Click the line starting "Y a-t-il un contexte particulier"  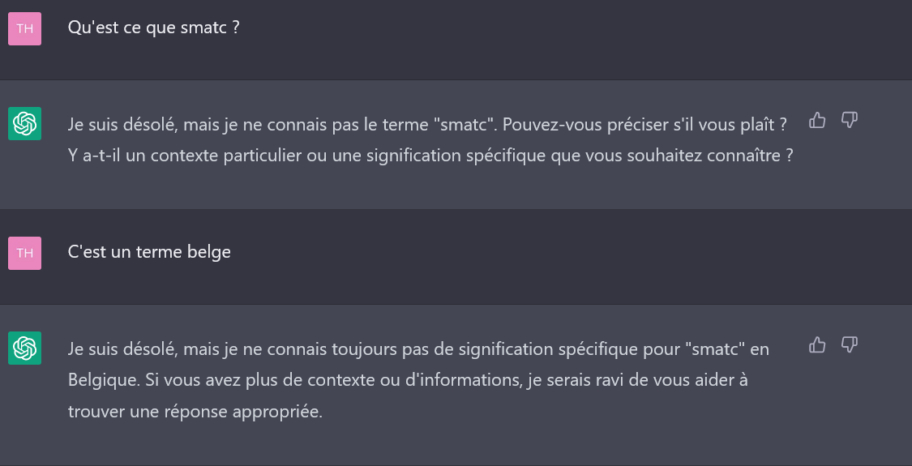(x=430, y=156)
